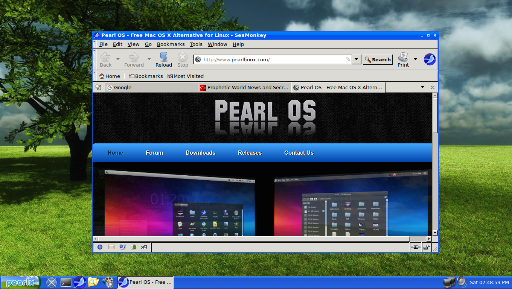Screen dimensions: 512x289
Task: Open the Print button dropdown arrow
Action: [415, 59]
